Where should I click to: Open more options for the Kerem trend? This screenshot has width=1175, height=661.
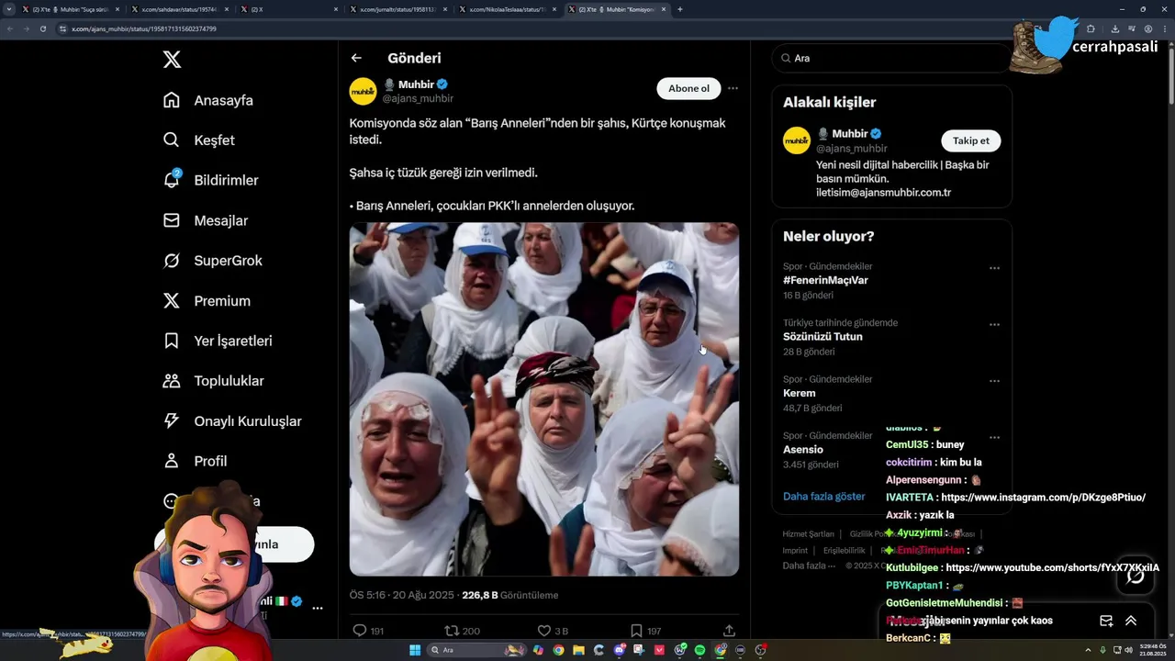point(994,381)
